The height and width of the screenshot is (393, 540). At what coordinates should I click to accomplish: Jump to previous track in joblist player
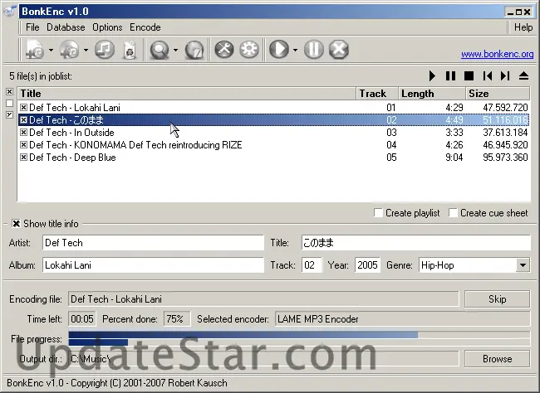(x=488, y=76)
